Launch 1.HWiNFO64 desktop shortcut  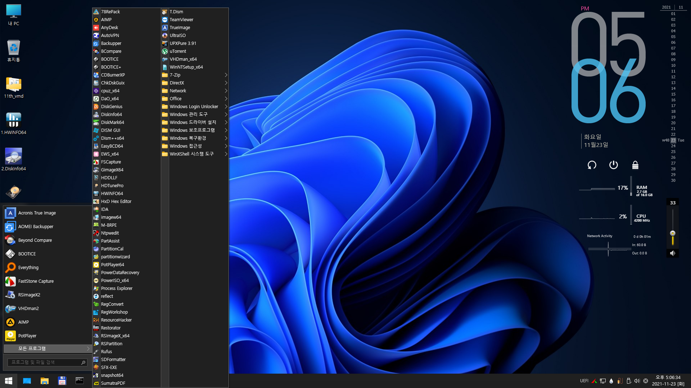14,124
